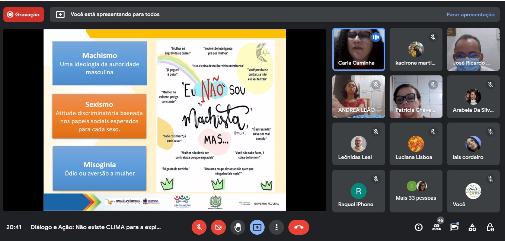The height and width of the screenshot is (241, 505).
Task: Unmute the microphone in the bottom bar
Action: 199,227
